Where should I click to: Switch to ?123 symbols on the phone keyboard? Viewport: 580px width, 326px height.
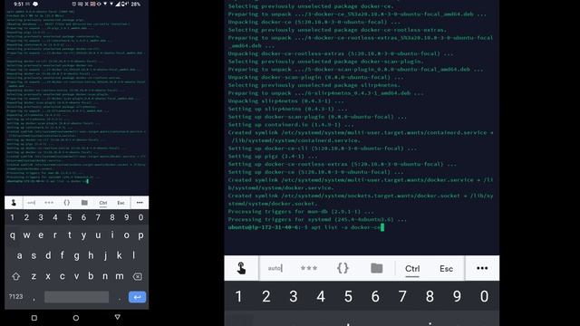(x=16, y=297)
